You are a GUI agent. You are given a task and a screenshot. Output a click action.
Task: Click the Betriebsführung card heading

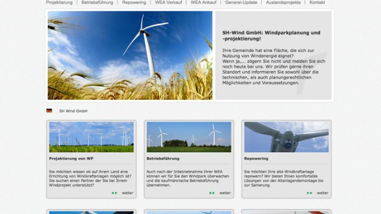(x=163, y=159)
